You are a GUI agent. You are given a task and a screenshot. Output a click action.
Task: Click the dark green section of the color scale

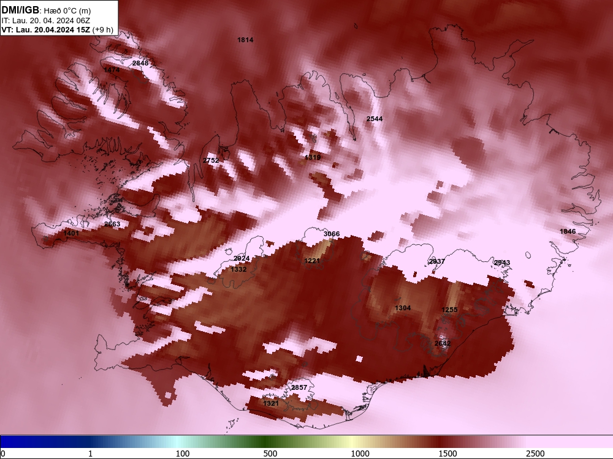pyautogui.click(x=266, y=442)
